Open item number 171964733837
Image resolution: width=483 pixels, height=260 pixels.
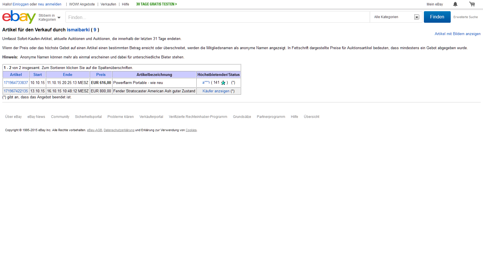16,83
